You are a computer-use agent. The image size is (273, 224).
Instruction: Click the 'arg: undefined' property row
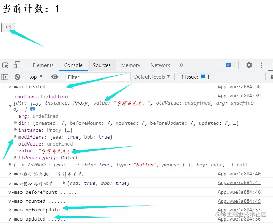click(38, 116)
